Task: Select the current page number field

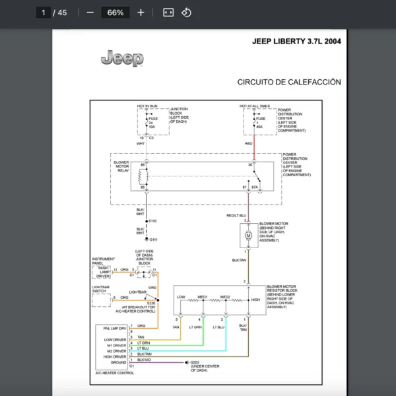Action: click(x=44, y=13)
